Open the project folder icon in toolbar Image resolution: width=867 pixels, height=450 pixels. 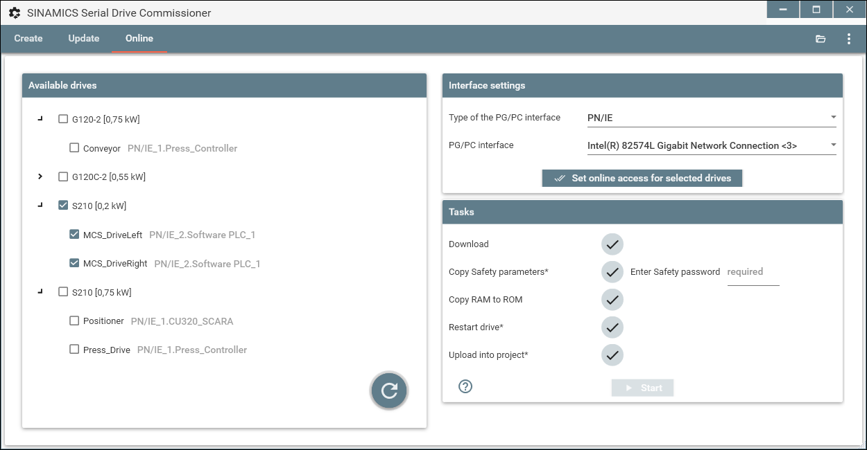pos(821,39)
